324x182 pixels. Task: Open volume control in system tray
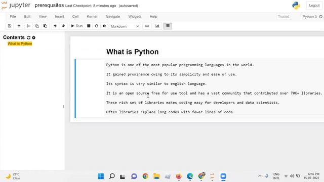(x=292, y=176)
